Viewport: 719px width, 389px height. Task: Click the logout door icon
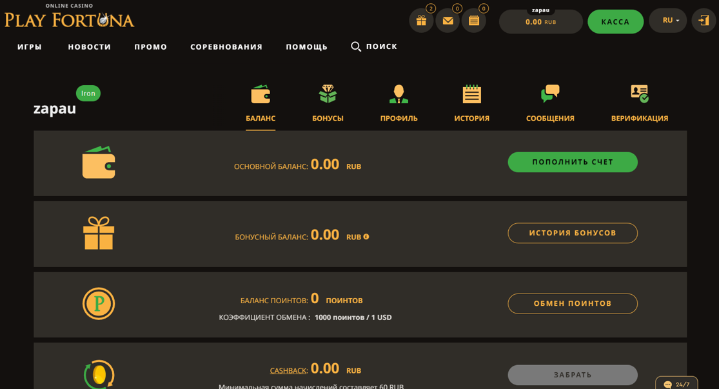coord(704,21)
